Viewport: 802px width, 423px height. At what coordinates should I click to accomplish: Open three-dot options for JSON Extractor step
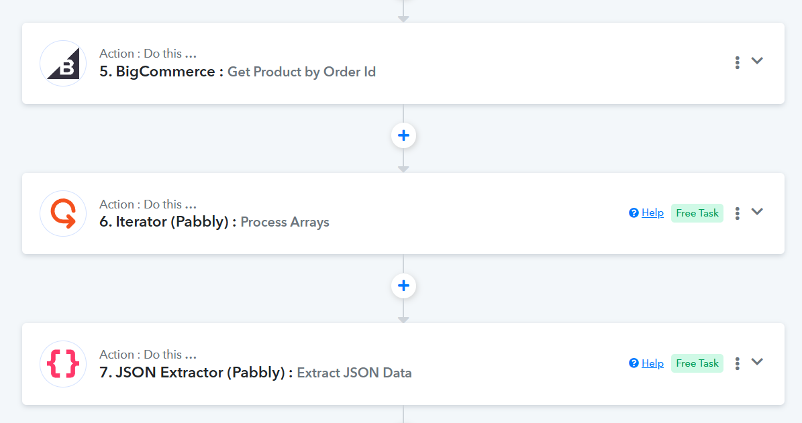click(737, 363)
